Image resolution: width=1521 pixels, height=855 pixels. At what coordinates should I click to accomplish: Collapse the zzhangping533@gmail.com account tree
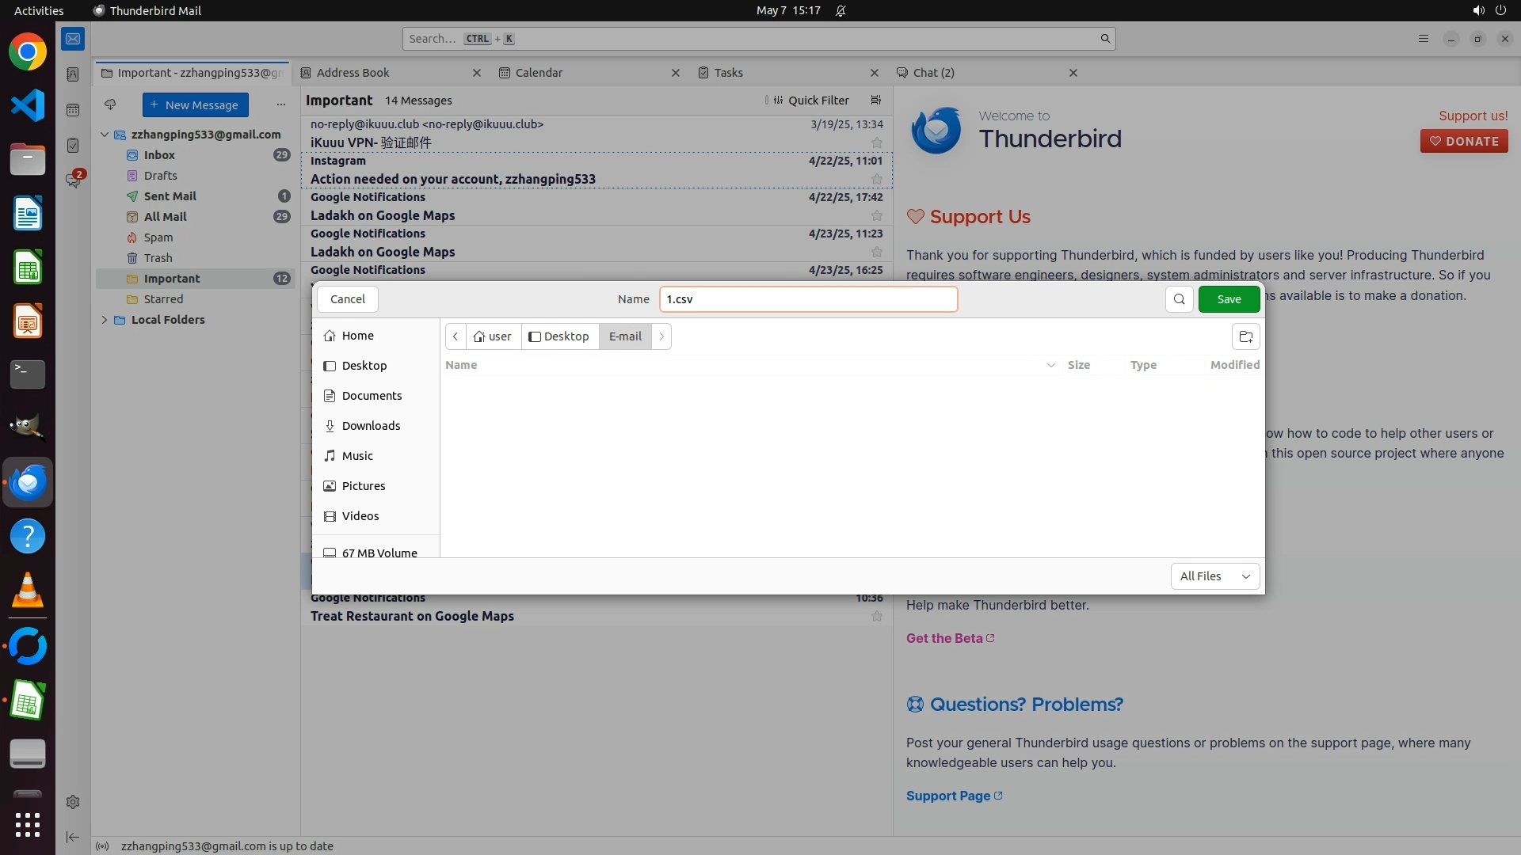pos(105,135)
